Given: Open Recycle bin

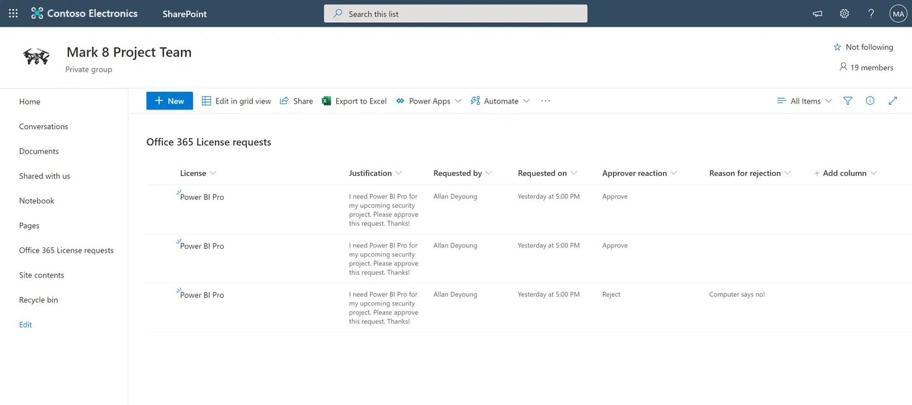Looking at the screenshot, I should (x=38, y=300).
